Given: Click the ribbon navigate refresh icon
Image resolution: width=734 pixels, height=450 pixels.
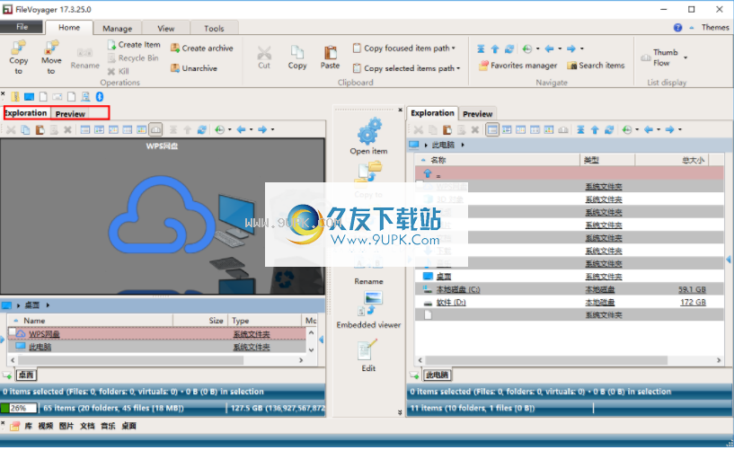Looking at the screenshot, I should point(509,49).
